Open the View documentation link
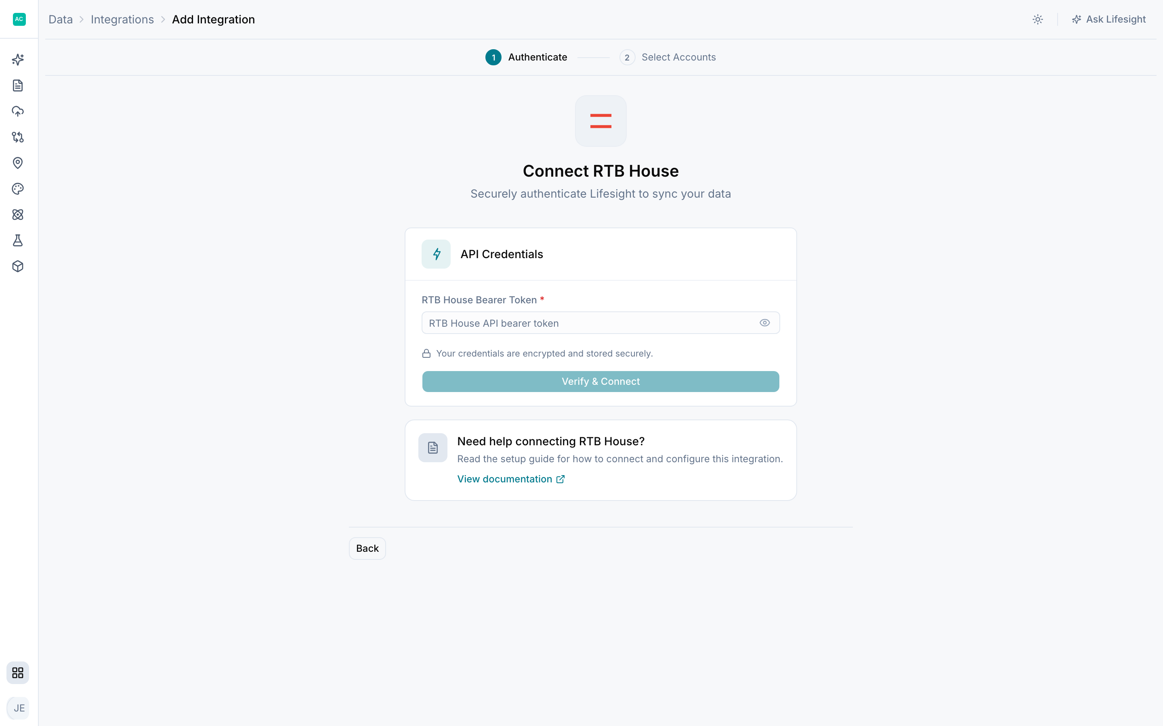Screen dimensions: 1163x726 (x=511, y=479)
